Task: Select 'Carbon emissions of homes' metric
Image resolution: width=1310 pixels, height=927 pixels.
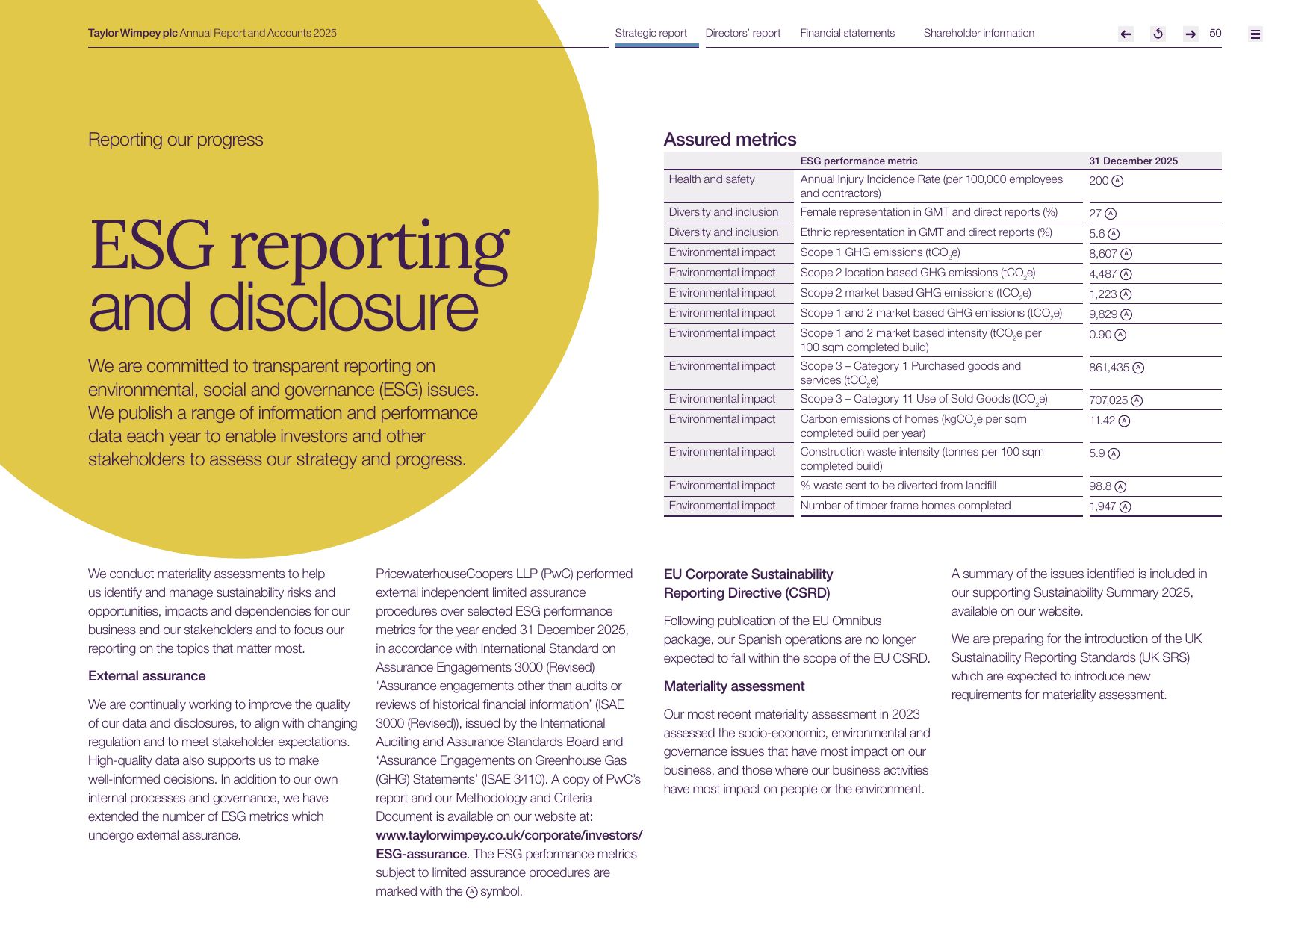Action: [913, 426]
